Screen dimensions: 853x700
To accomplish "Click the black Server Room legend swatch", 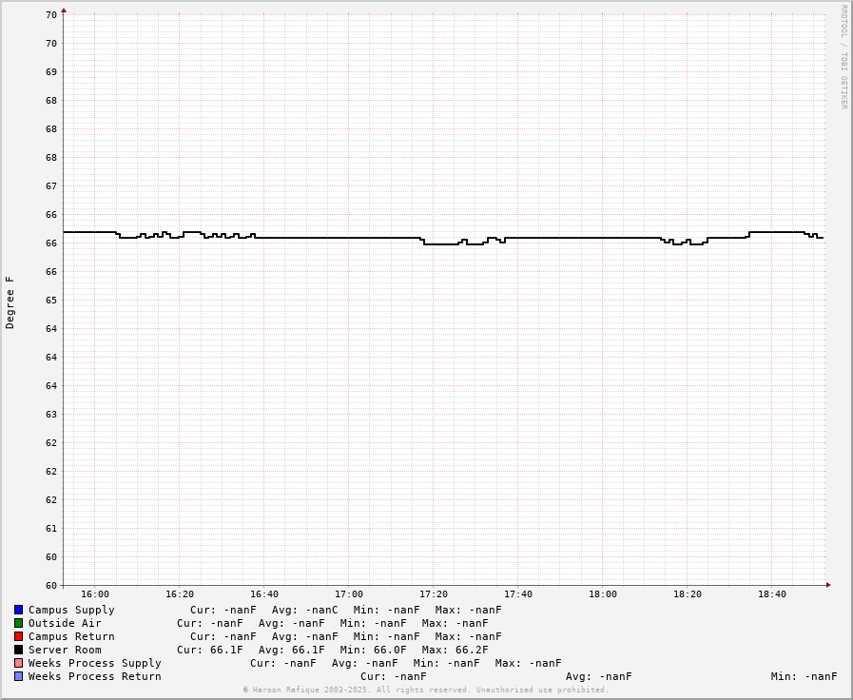I will pyautogui.click(x=18, y=650).
